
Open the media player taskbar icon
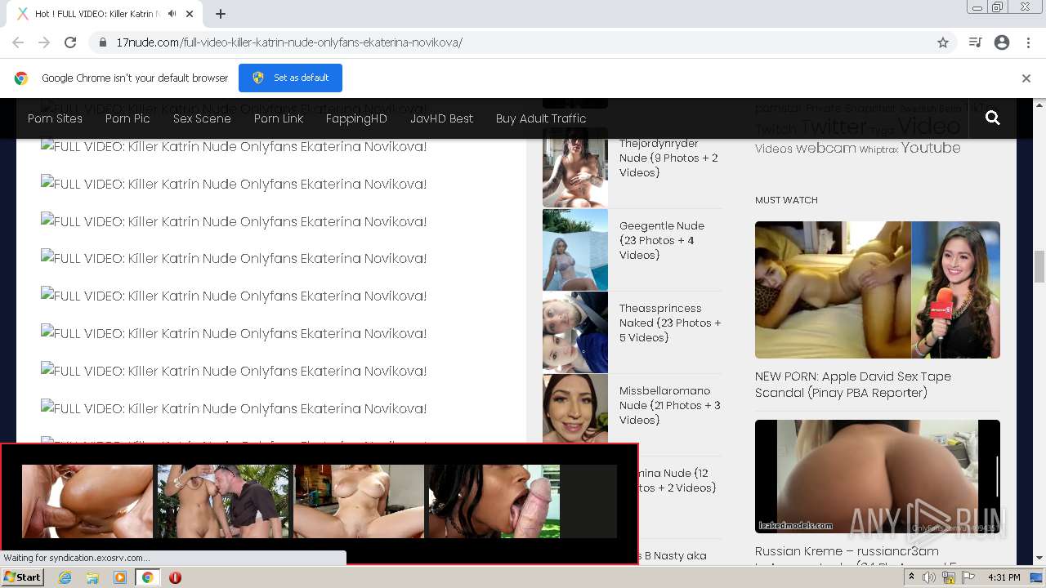point(120,577)
